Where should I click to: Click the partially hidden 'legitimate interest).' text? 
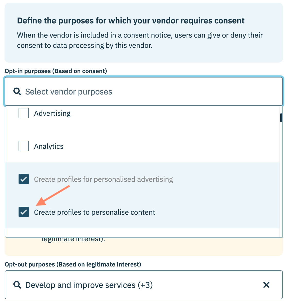[73, 239]
